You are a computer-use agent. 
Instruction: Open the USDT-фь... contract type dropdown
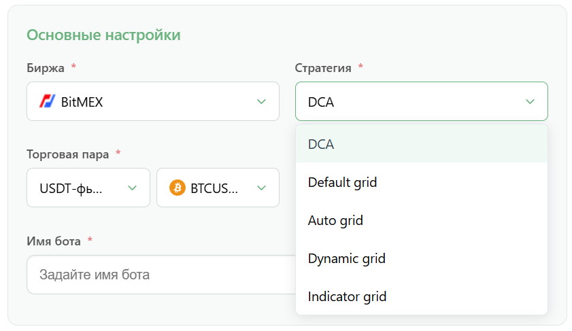coord(88,188)
